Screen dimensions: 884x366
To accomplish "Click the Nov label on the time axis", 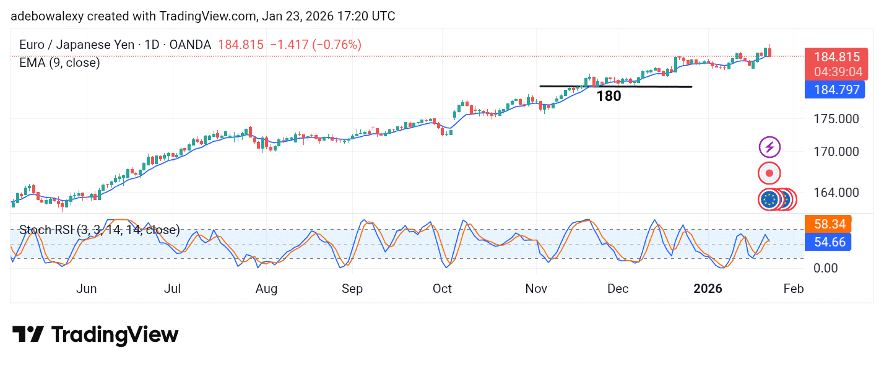I will (536, 289).
